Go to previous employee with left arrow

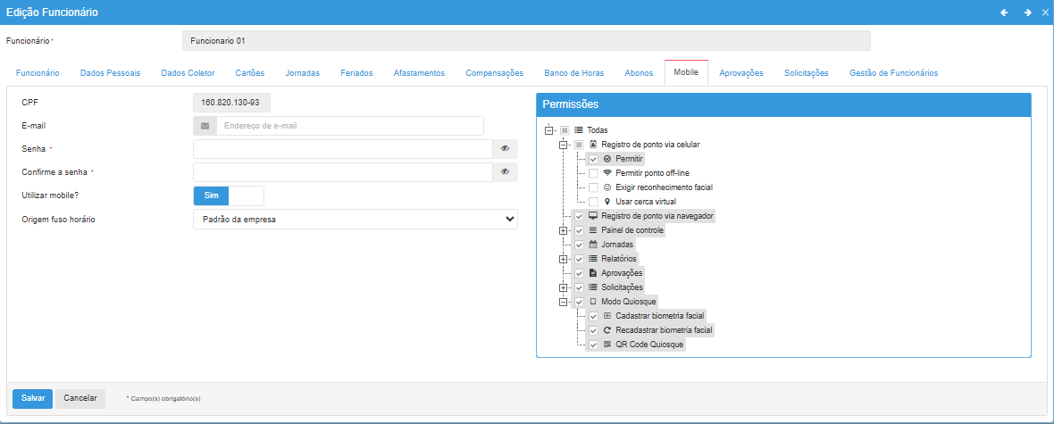(x=1004, y=12)
